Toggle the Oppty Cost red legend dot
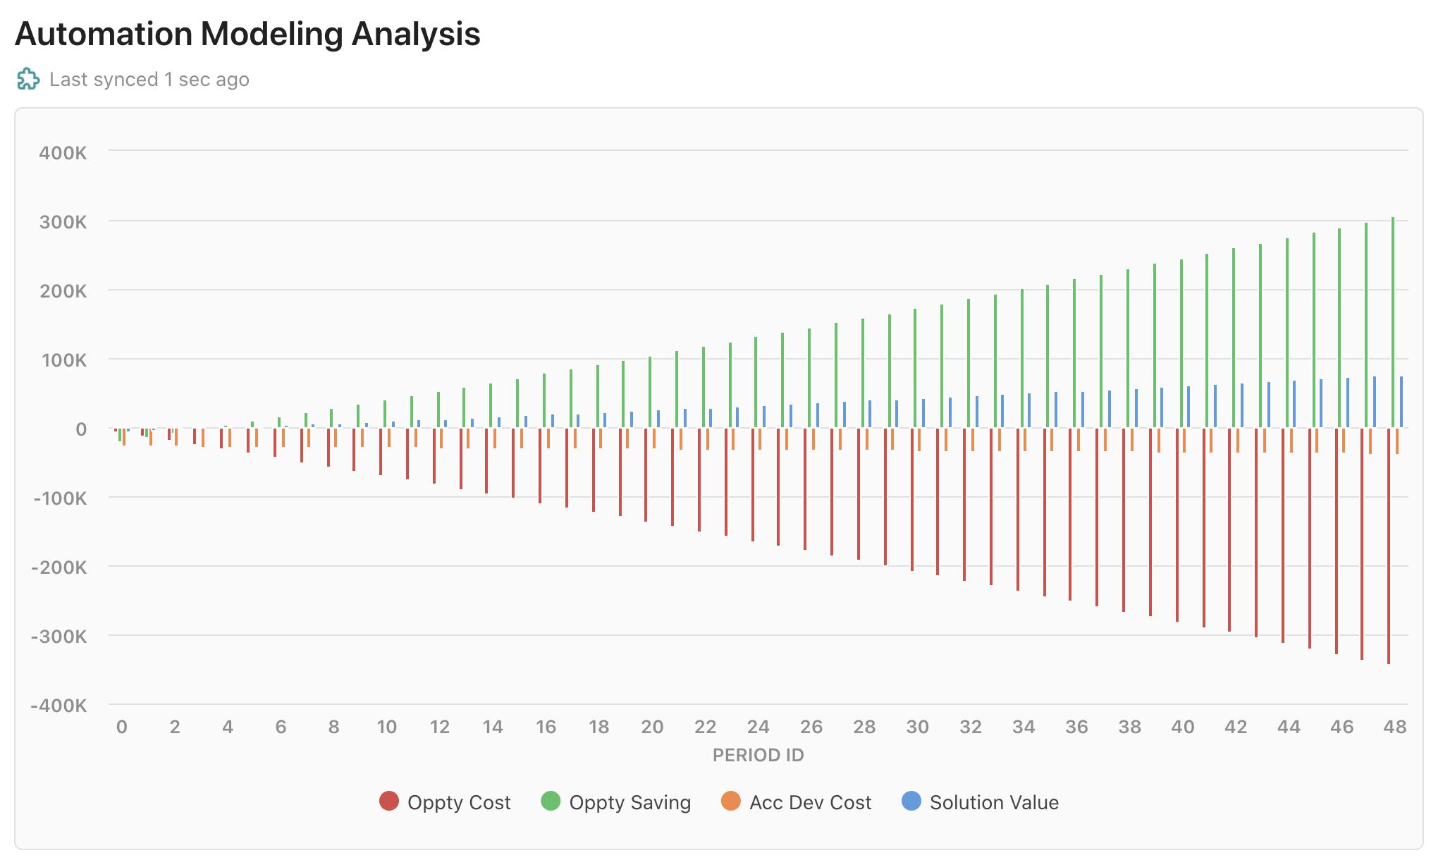Screen dimensions: 1431x860 (389, 801)
